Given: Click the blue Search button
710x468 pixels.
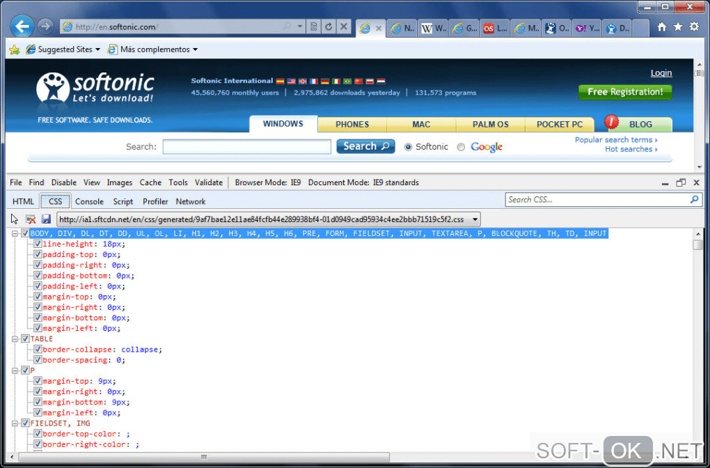Looking at the screenshot, I should [365, 146].
